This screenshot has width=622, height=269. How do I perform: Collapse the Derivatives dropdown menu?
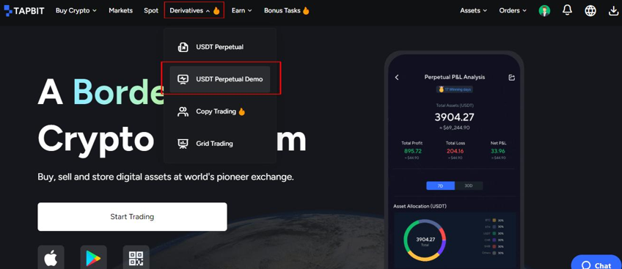tap(194, 11)
